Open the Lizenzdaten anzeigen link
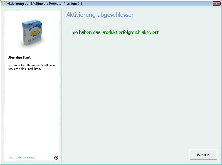 point(22,157)
